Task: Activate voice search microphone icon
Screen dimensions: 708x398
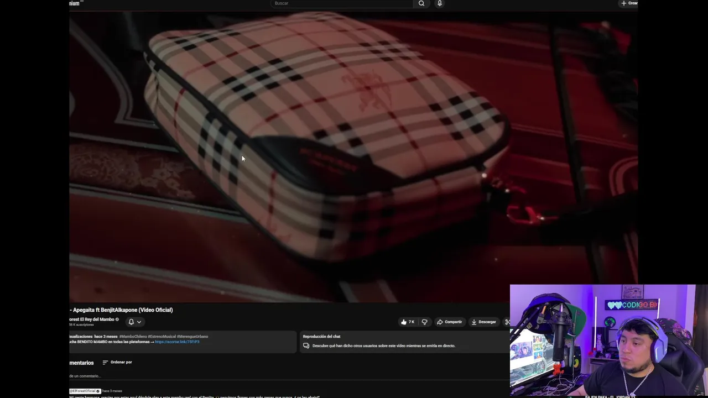Action: tap(440, 3)
